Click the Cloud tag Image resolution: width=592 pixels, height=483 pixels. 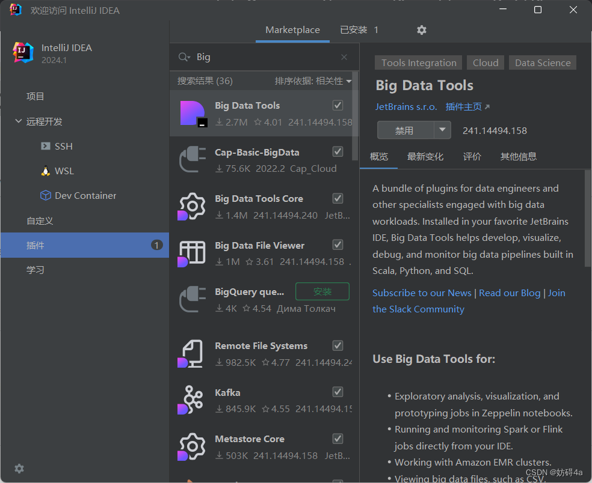(x=486, y=62)
